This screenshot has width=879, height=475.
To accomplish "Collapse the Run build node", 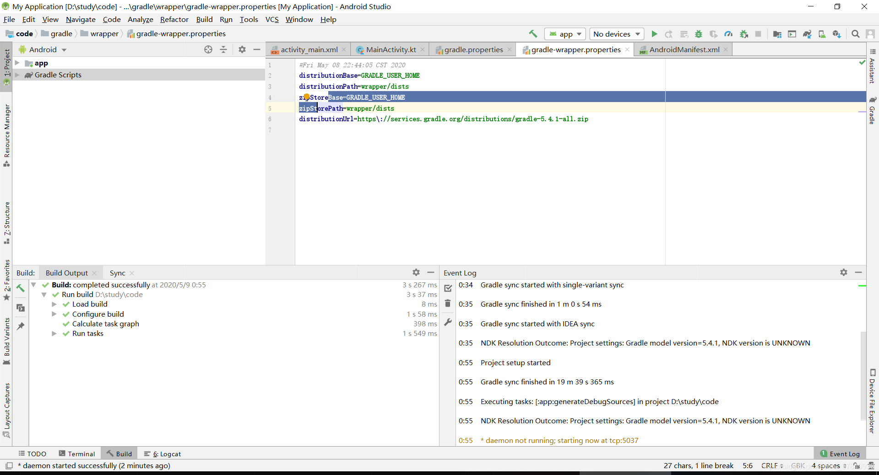I will point(44,295).
